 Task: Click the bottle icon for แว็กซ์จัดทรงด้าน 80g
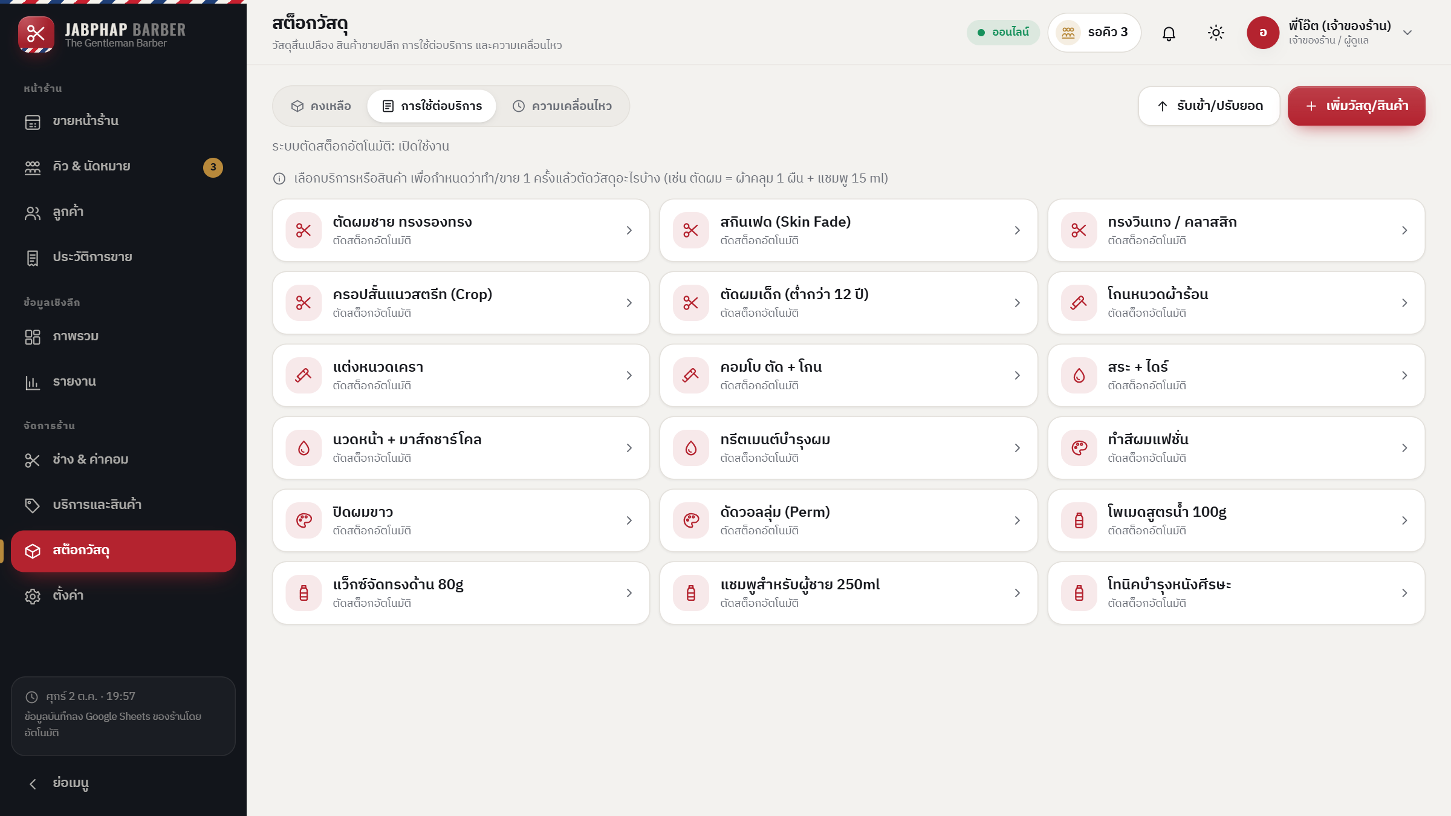[x=304, y=593]
